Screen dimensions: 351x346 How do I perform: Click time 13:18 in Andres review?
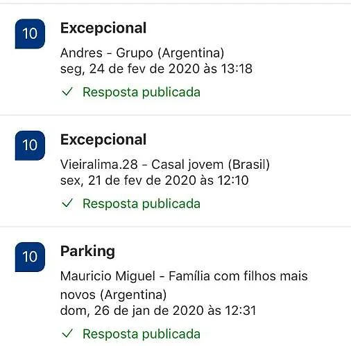tap(237, 69)
